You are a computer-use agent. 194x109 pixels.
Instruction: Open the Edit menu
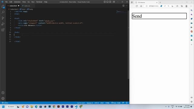(11, 2)
